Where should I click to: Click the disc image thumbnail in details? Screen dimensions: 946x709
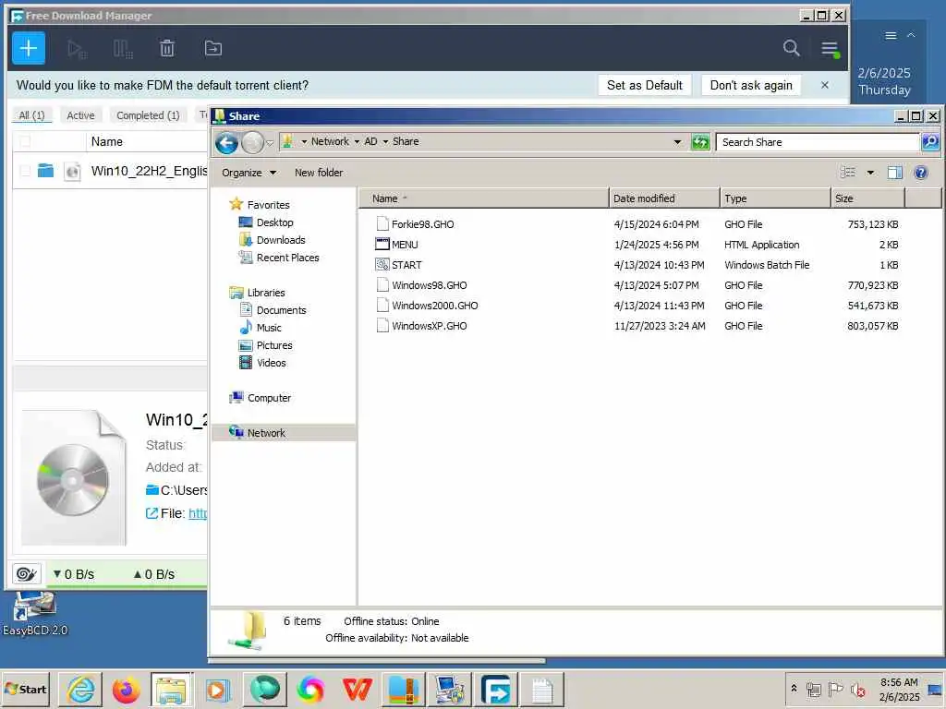(74, 478)
